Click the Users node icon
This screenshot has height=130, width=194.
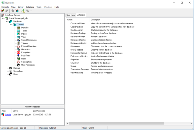11,74
